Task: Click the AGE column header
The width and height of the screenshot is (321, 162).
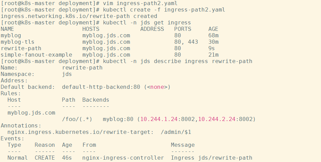Action: (213, 29)
